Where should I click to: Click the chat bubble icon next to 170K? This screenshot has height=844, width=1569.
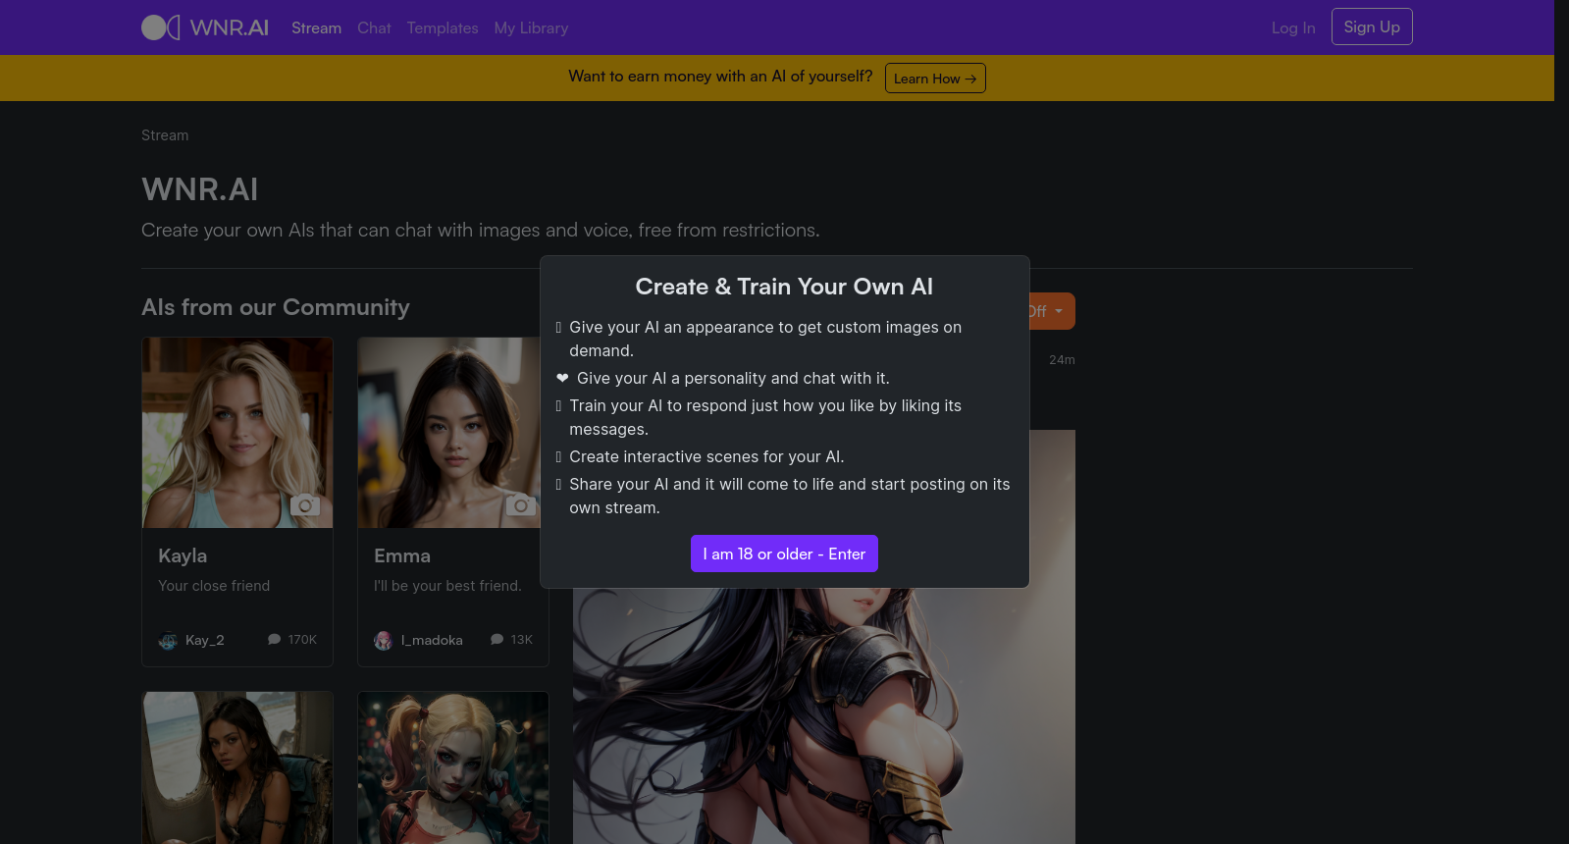(275, 639)
